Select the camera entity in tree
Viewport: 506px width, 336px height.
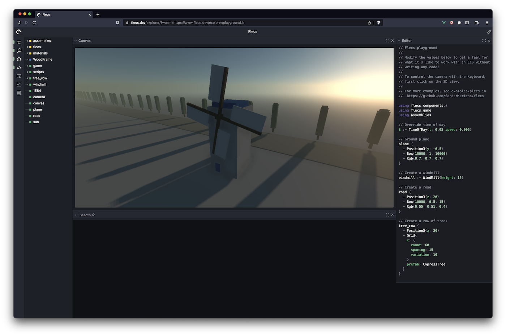click(39, 97)
